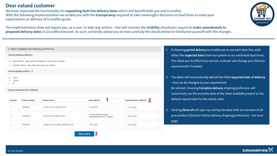Edit the 28.01.2020 requested delivery date field
The image size is (277, 156).
pos(142,116)
